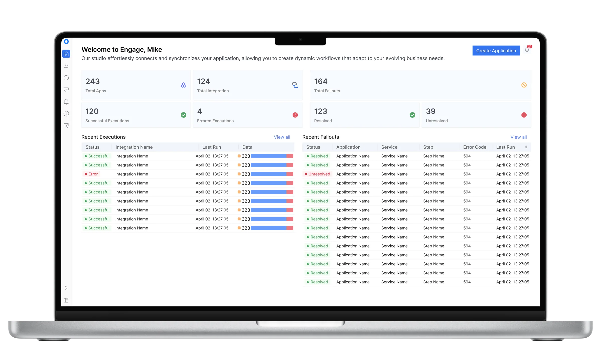This screenshot has width=601, height=344.
Task: Click red alert on Errored Executions card
Action: 295,115
